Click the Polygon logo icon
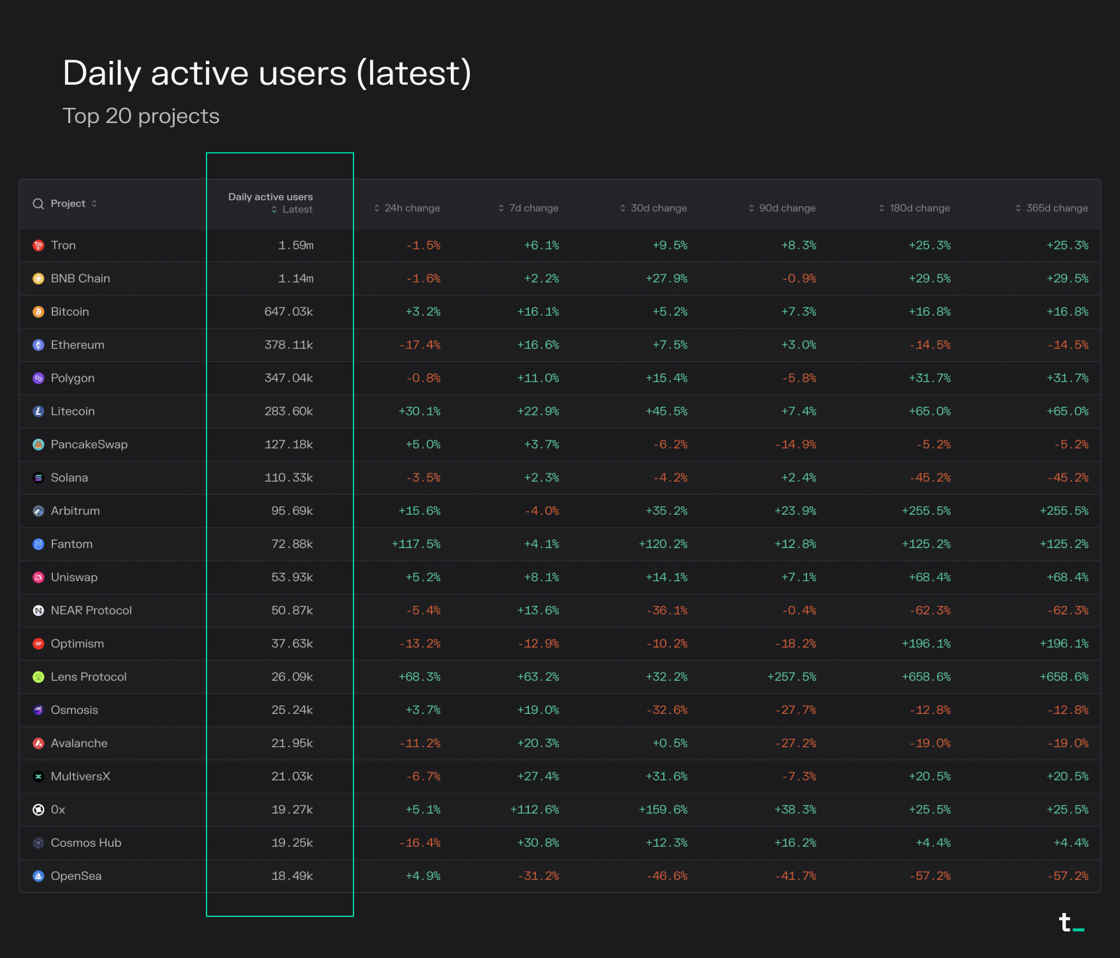Image resolution: width=1120 pixels, height=958 pixels. pyautogui.click(x=38, y=378)
